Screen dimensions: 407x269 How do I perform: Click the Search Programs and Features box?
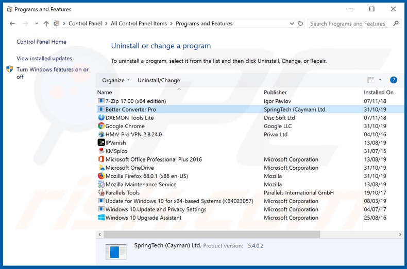coord(354,24)
